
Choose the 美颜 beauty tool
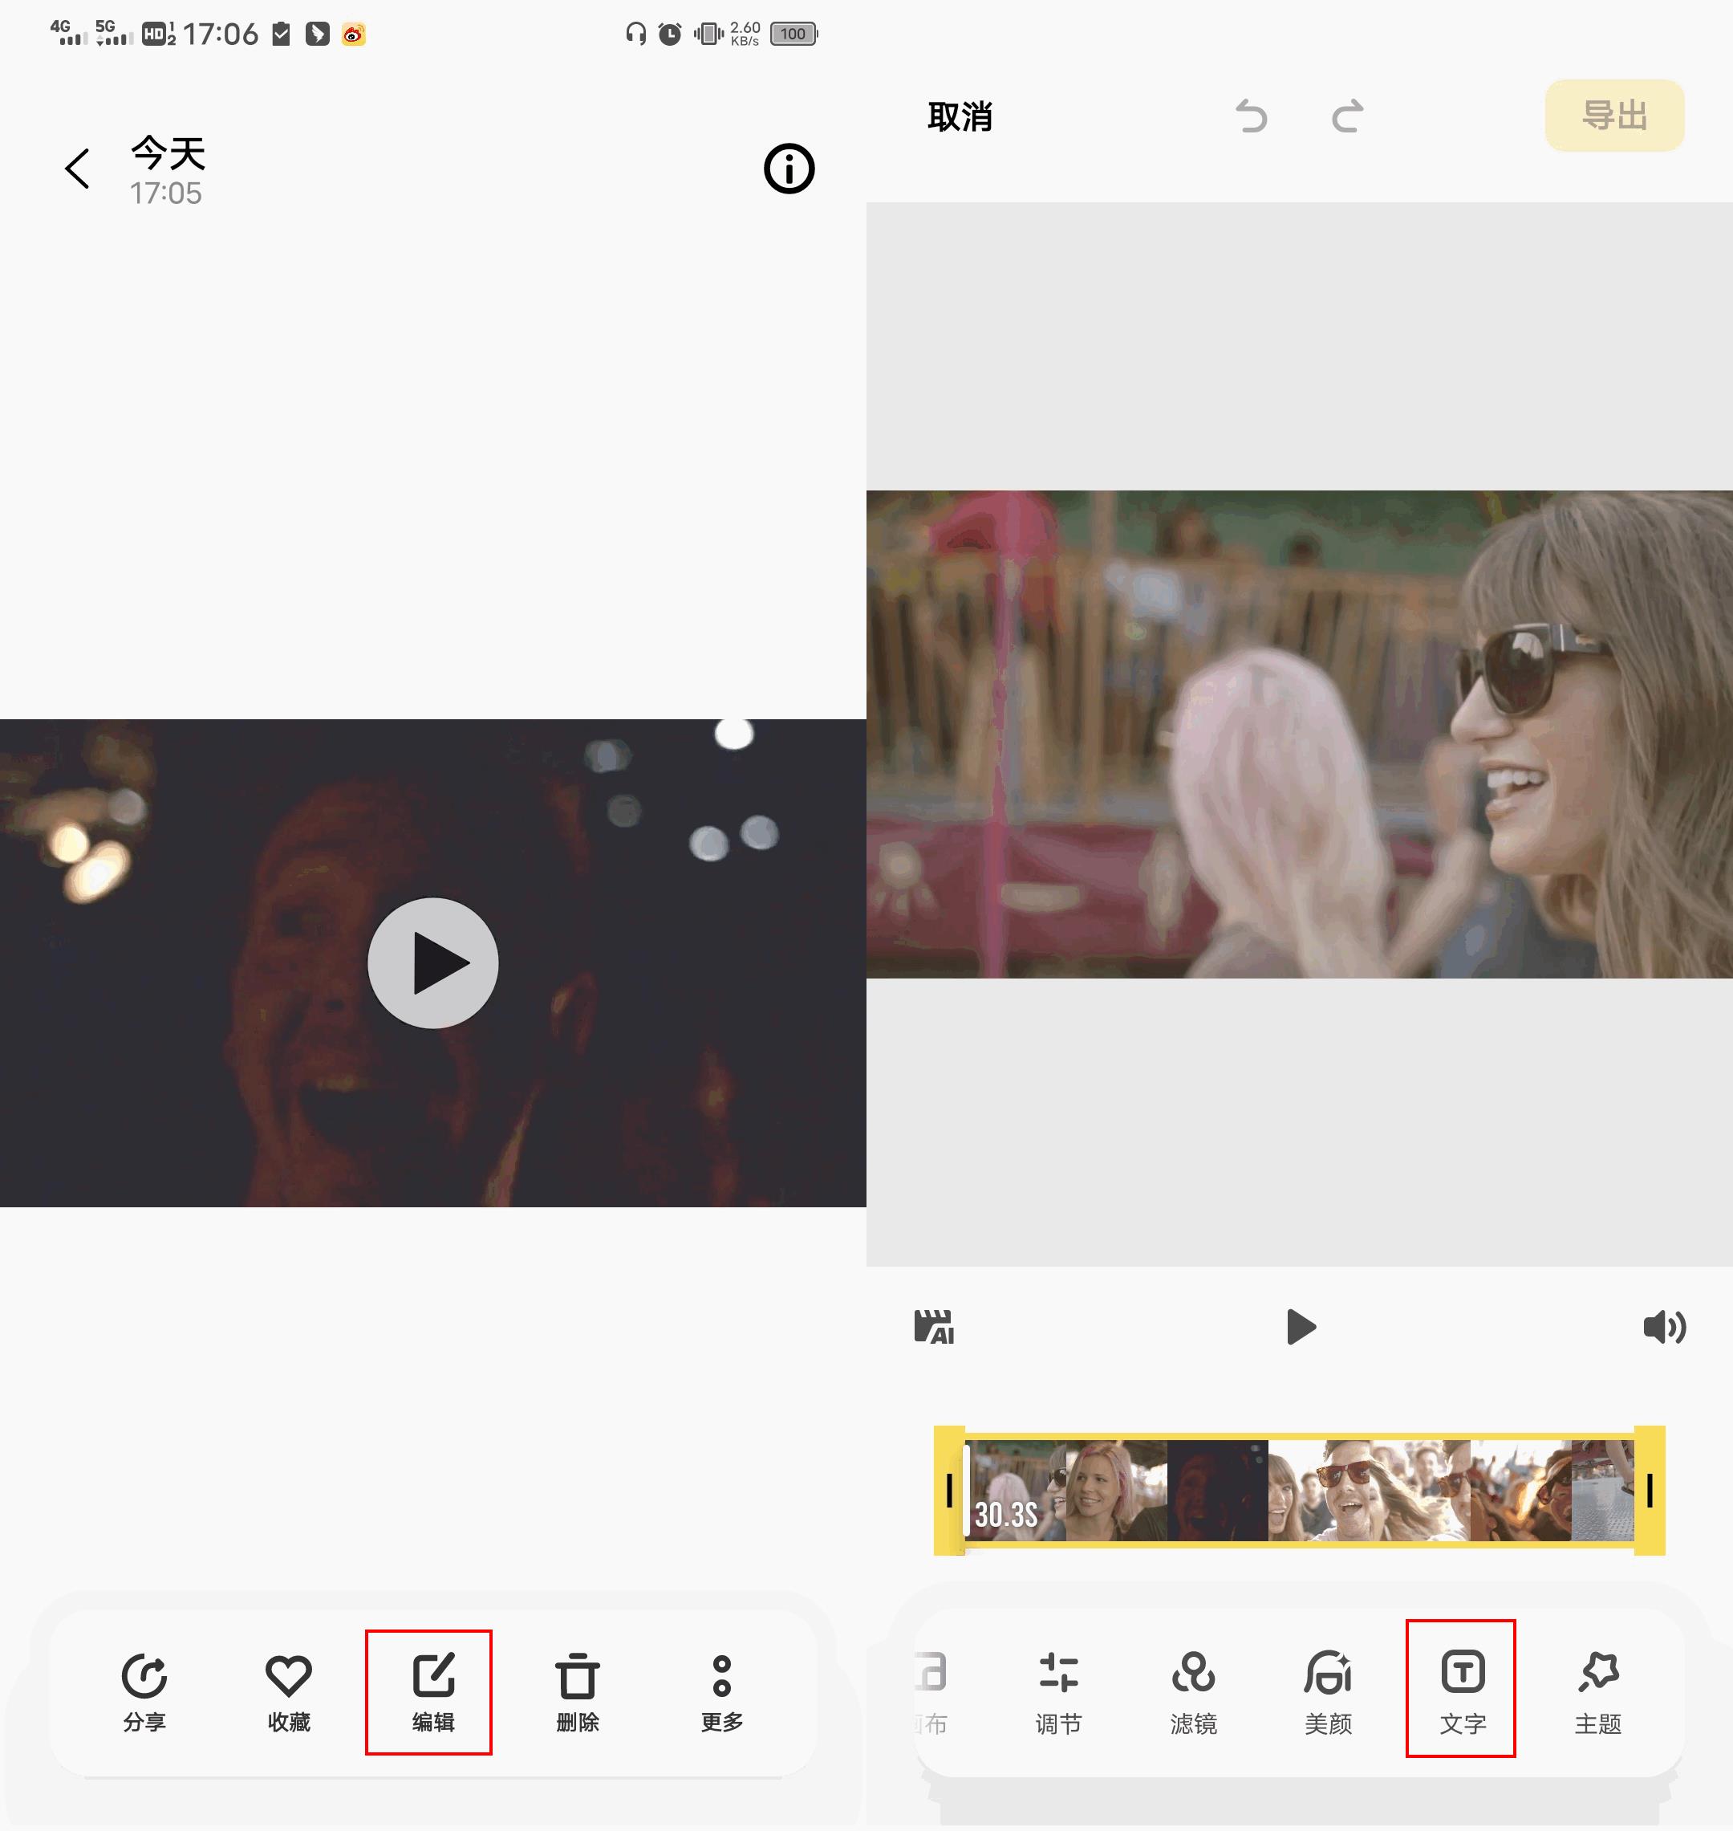coord(1328,1691)
